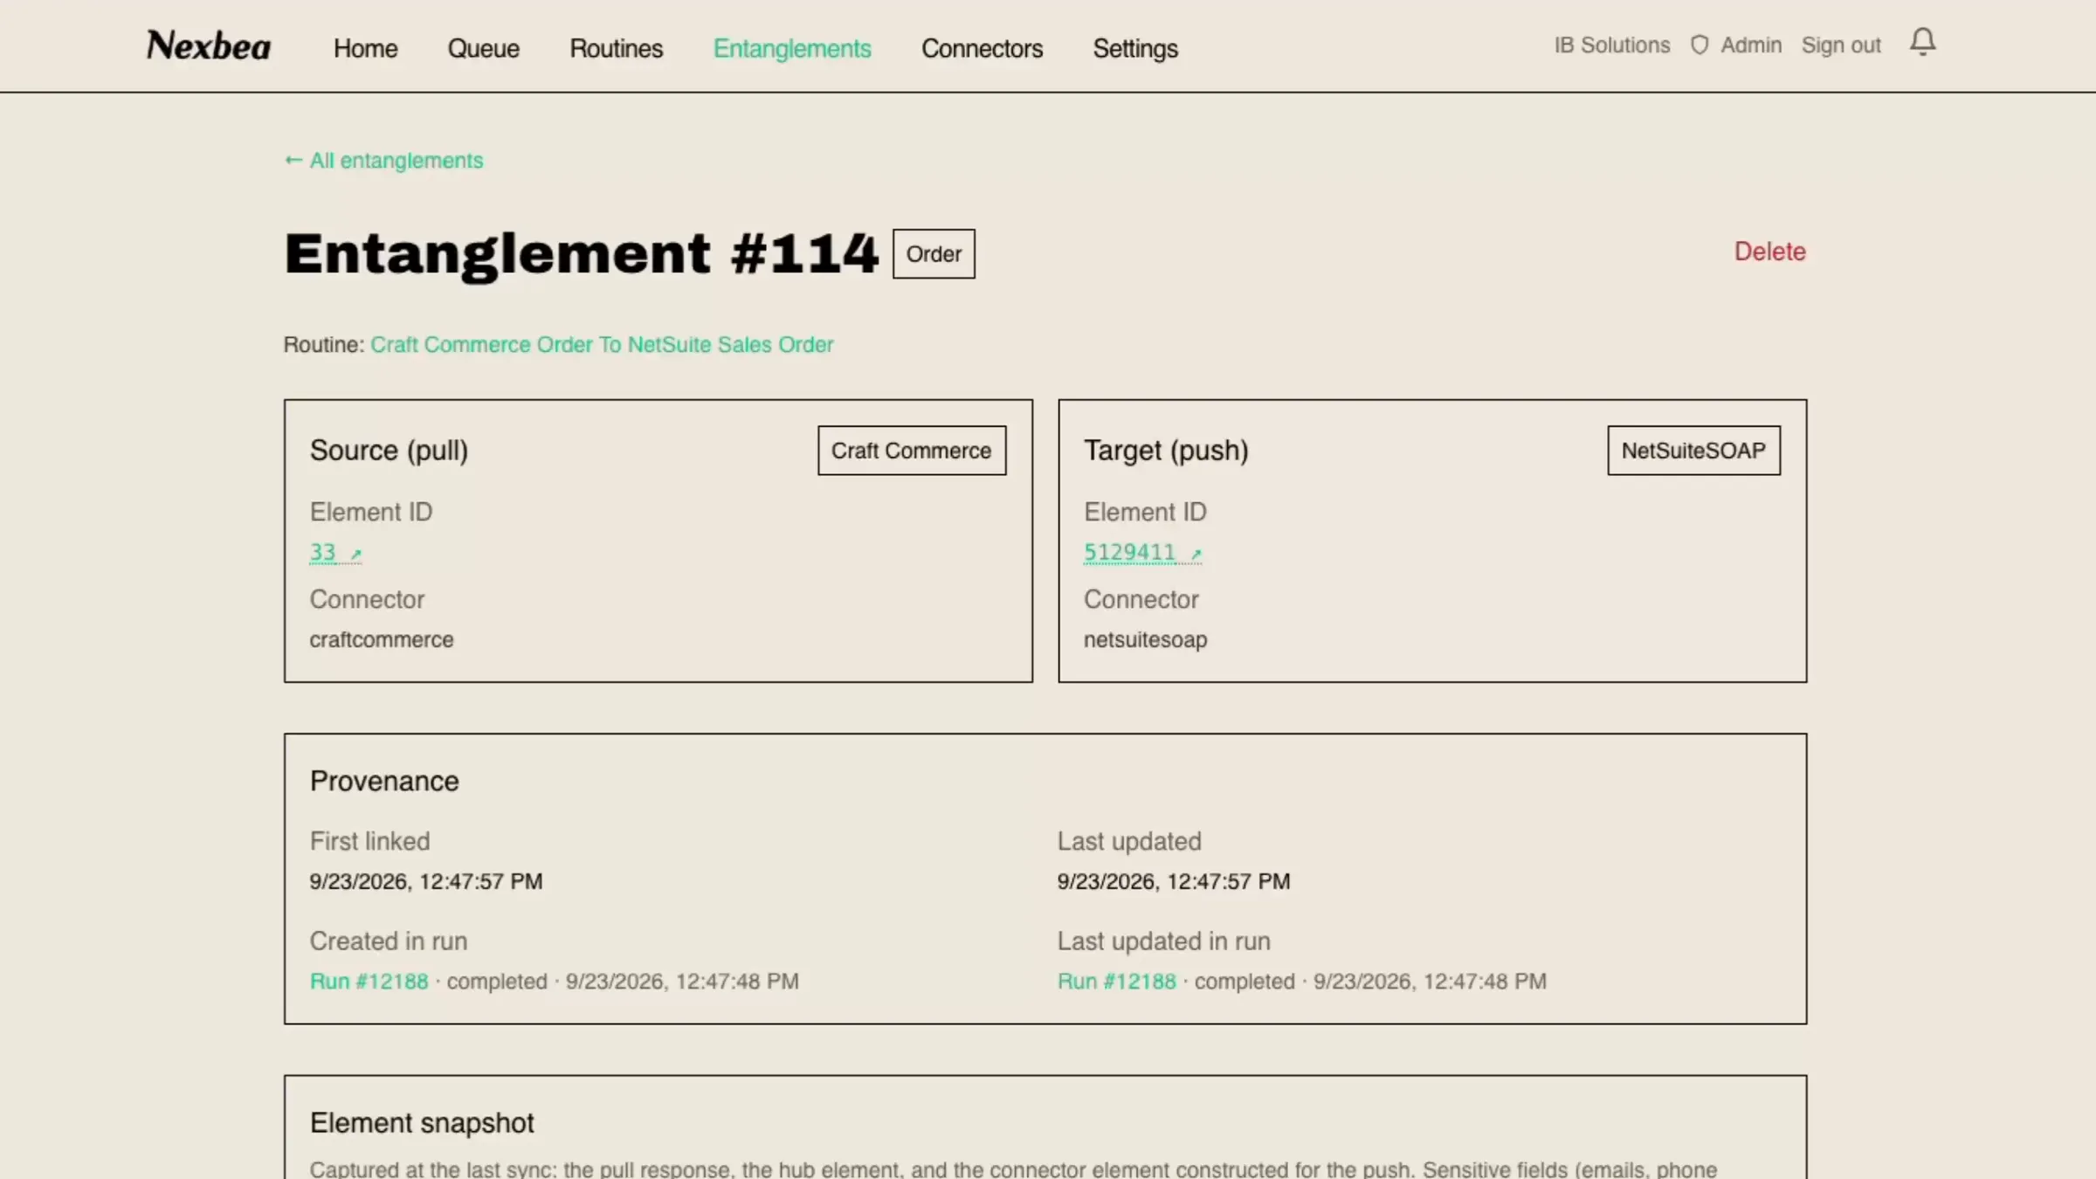
Task: Open source element ID 33 external link
Action: pyautogui.click(x=335, y=553)
